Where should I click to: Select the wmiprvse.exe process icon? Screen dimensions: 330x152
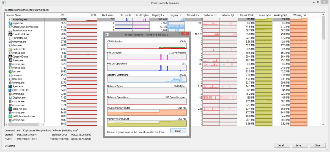tap(10, 42)
